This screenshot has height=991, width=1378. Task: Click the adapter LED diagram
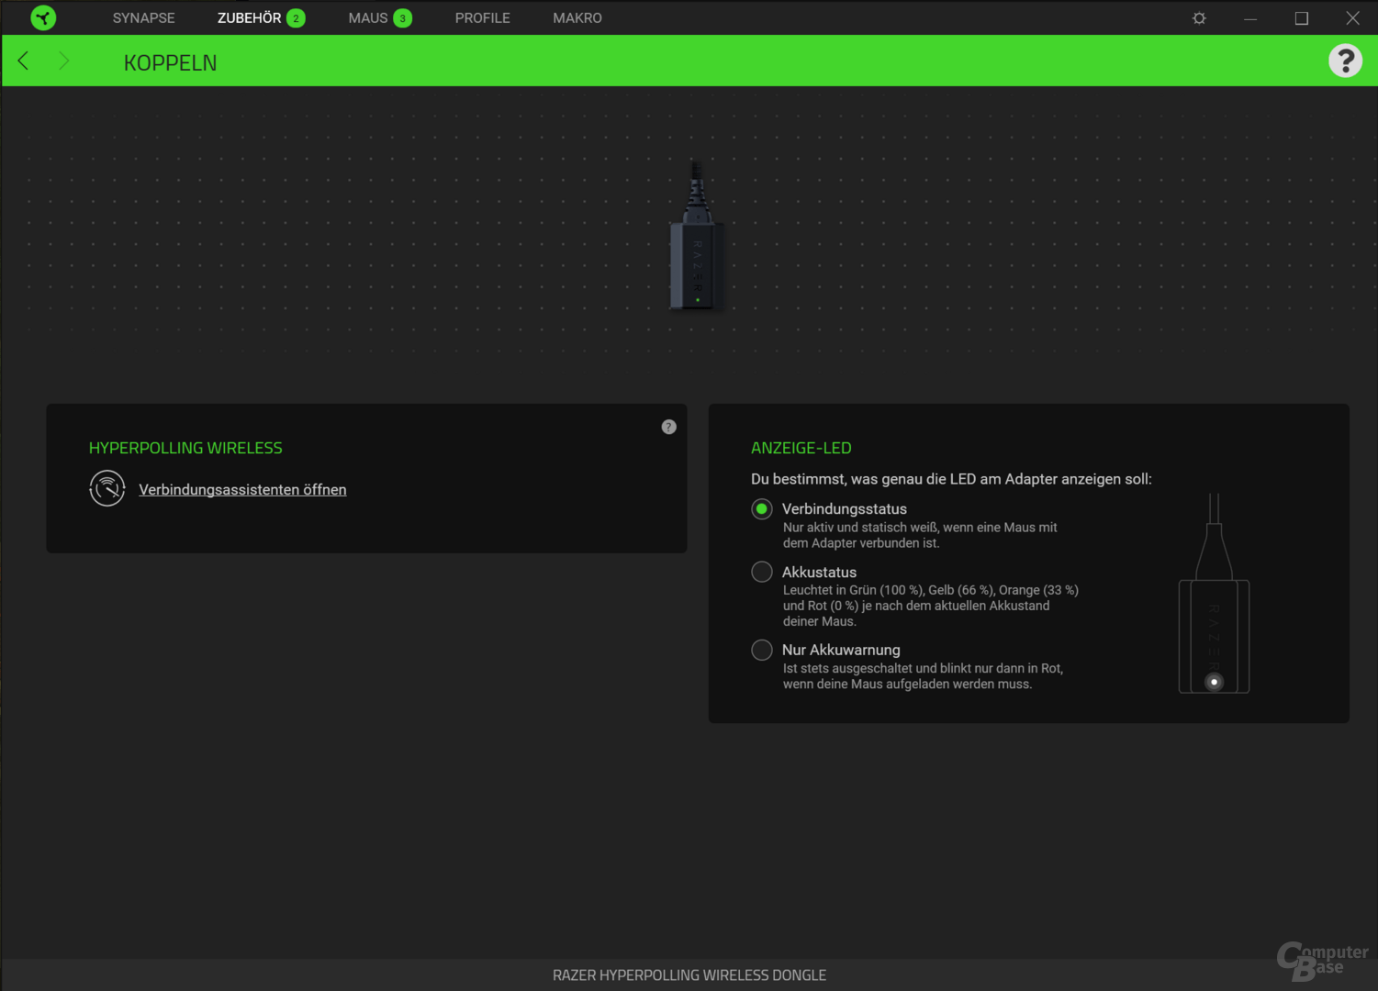1214,593
